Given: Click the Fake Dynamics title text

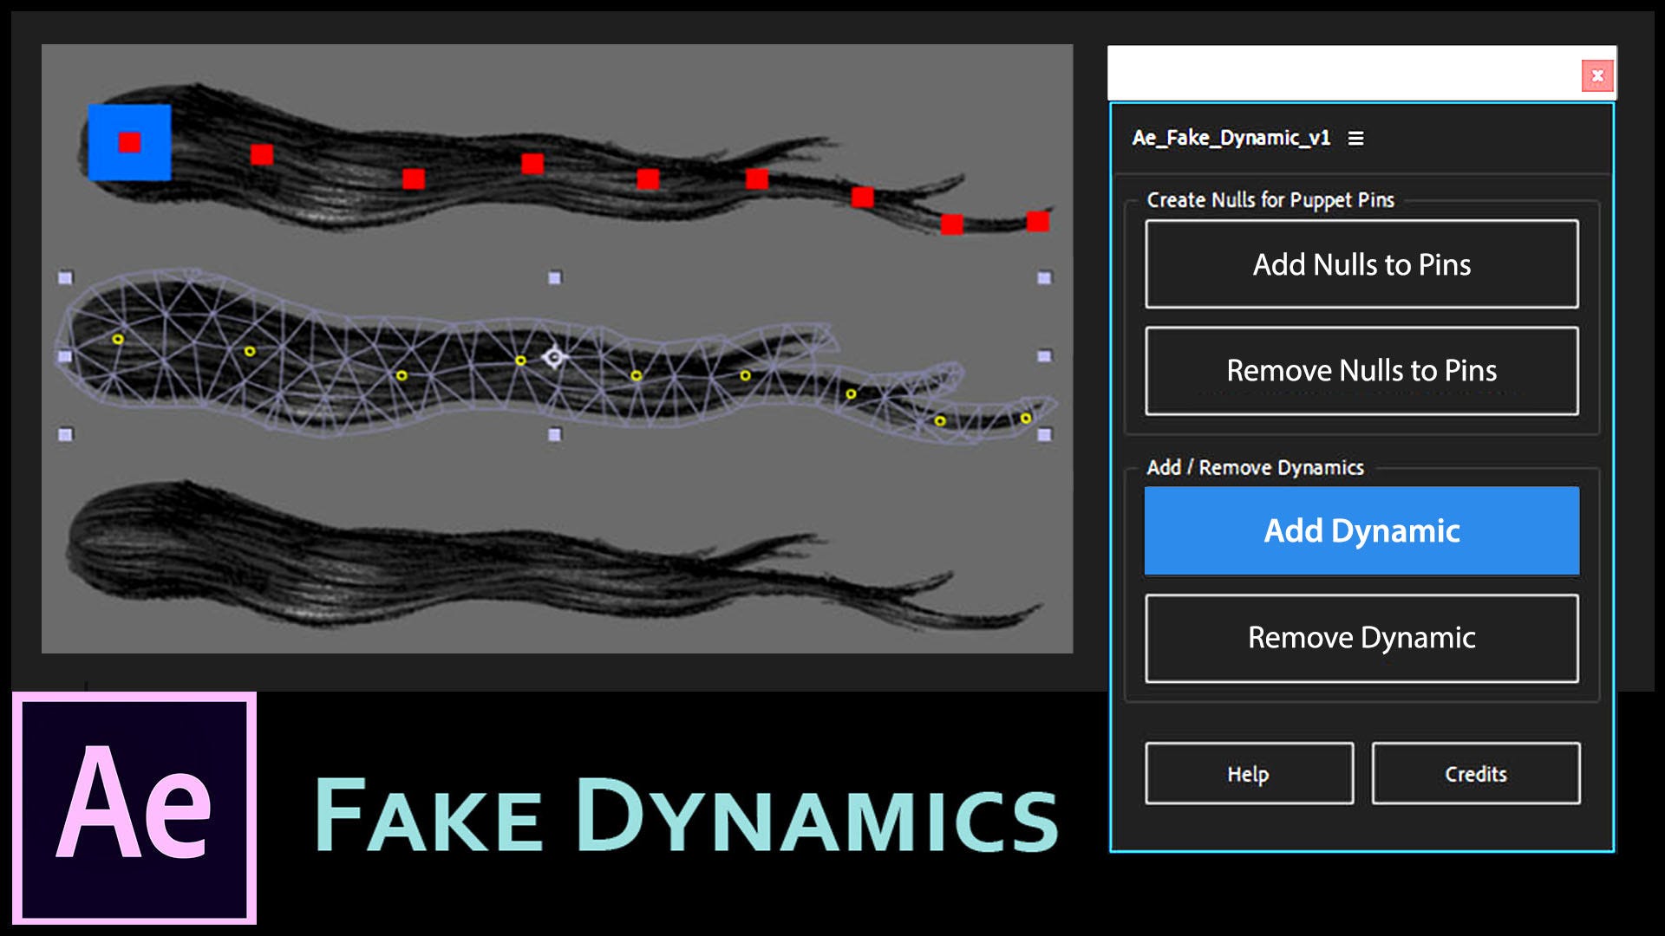Looking at the screenshot, I should coord(685,815).
